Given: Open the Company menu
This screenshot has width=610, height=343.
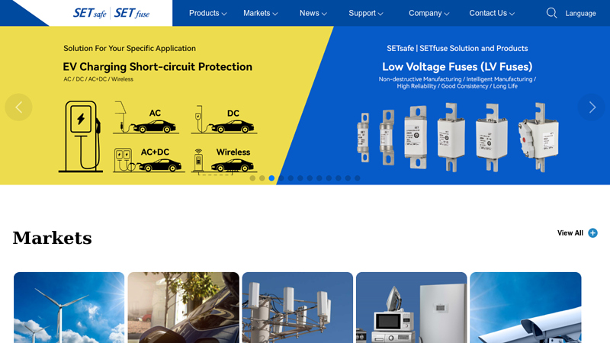Looking at the screenshot, I should 429,13.
